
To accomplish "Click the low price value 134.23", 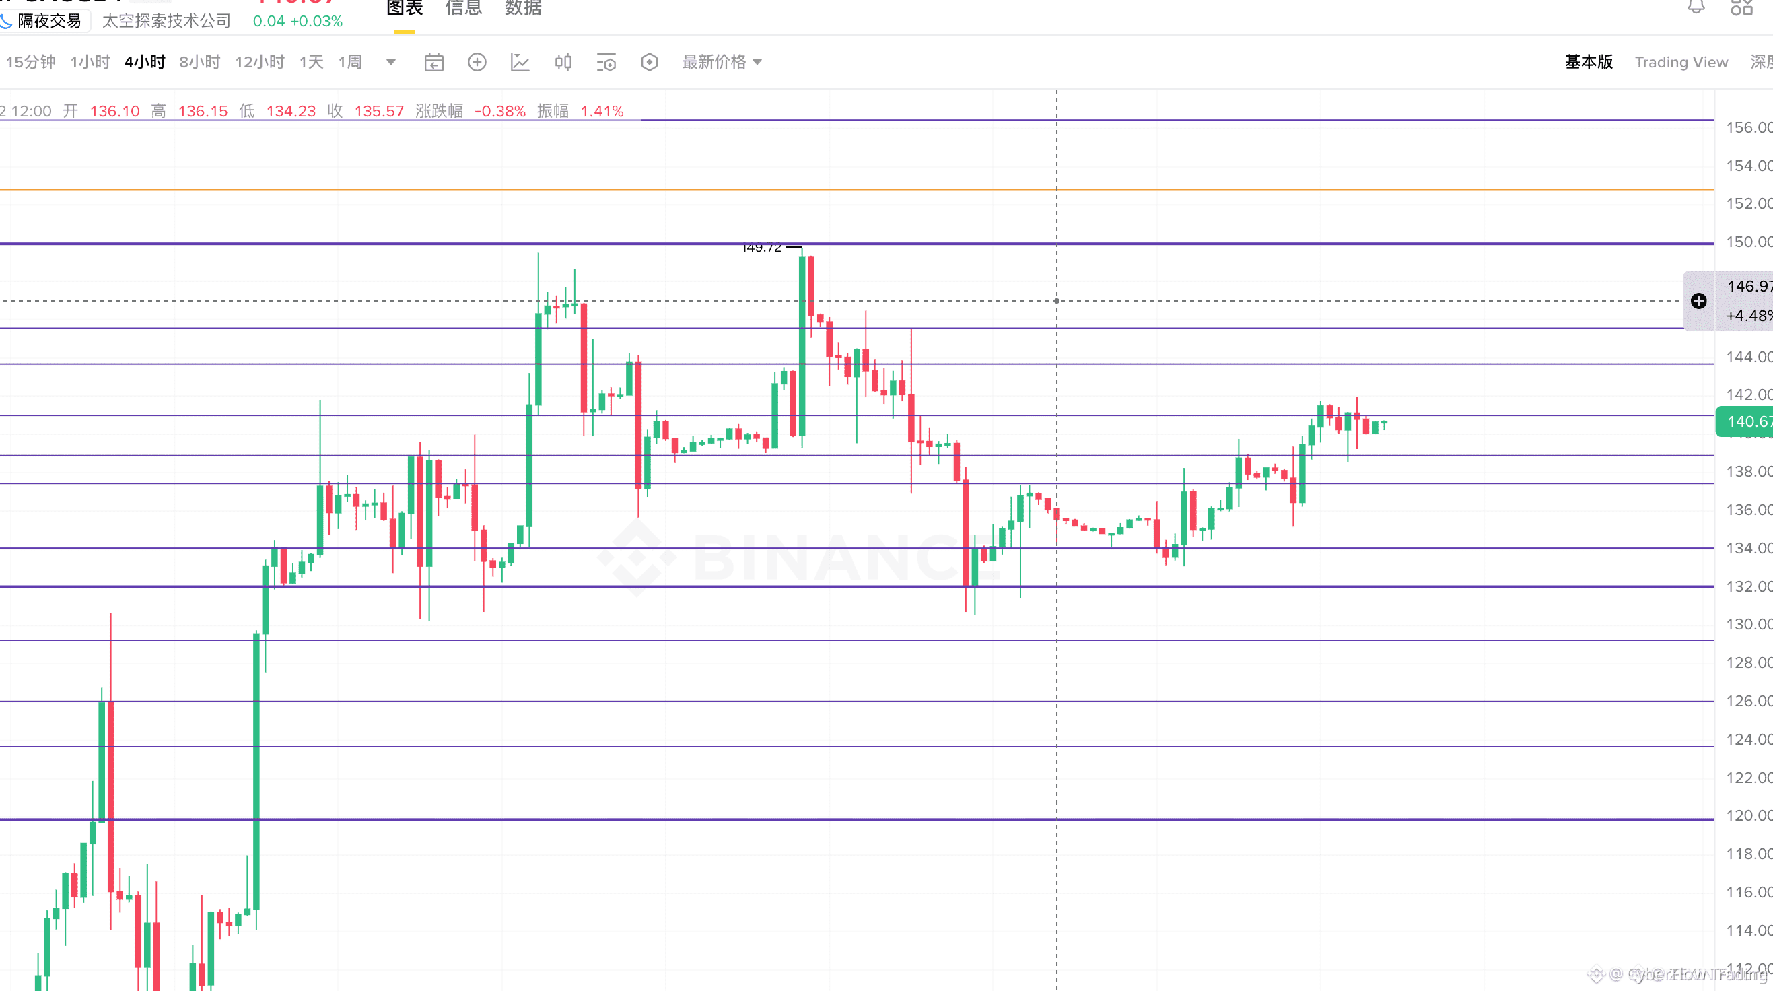I will 291,111.
